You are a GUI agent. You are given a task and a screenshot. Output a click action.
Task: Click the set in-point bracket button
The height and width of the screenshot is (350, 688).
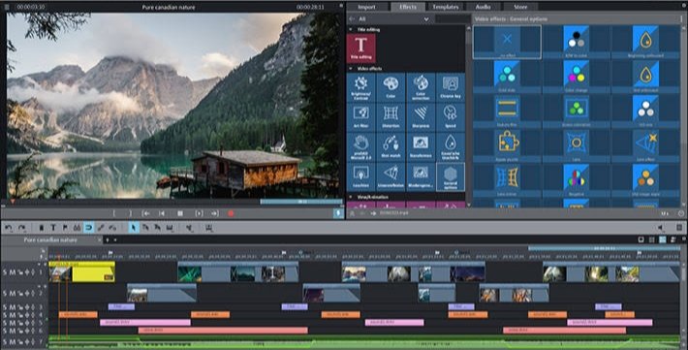click(x=114, y=213)
